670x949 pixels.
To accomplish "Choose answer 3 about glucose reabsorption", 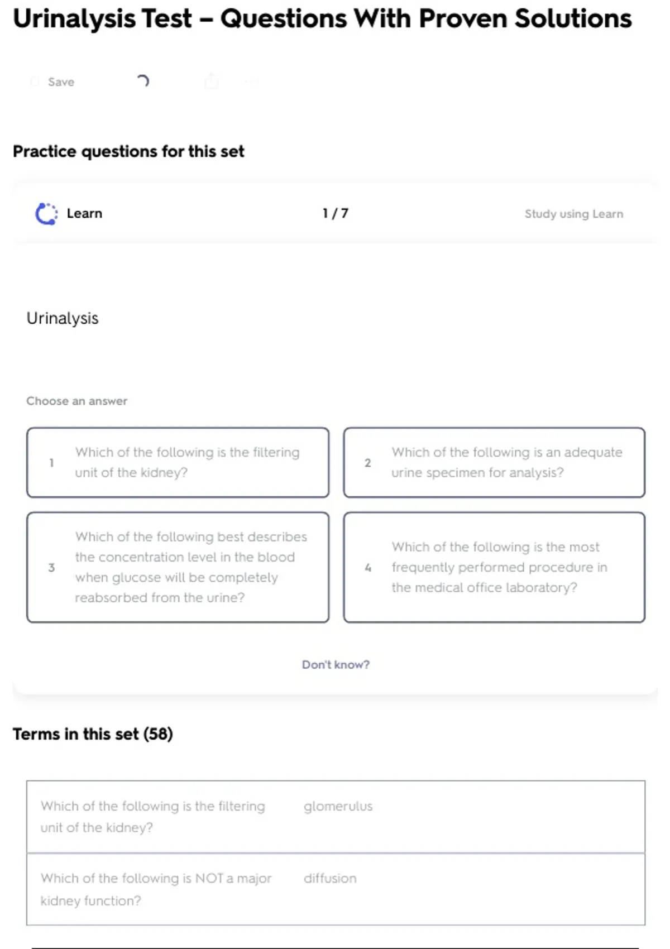I will (178, 567).
